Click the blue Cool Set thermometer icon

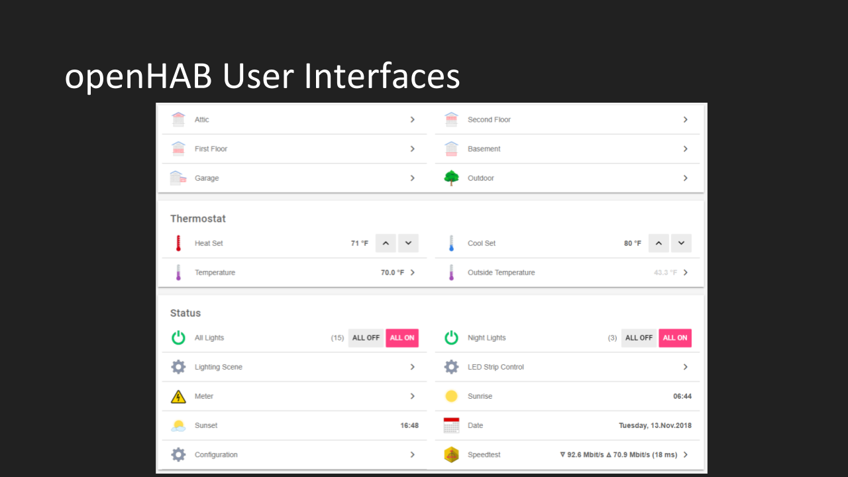pos(451,243)
